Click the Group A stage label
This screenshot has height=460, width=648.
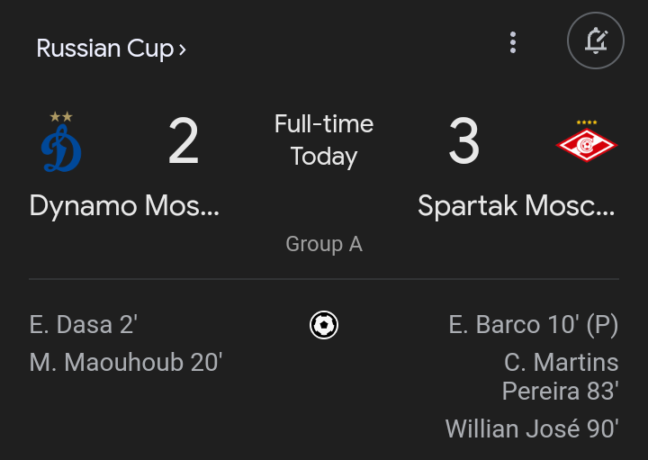point(324,244)
